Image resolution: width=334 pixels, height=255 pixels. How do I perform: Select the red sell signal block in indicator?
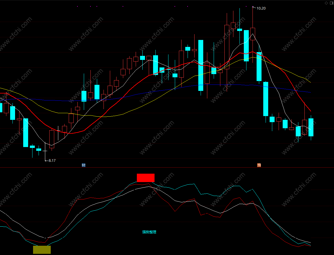click(146, 178)
